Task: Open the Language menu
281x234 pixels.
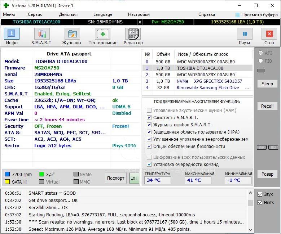Action: 103,14
